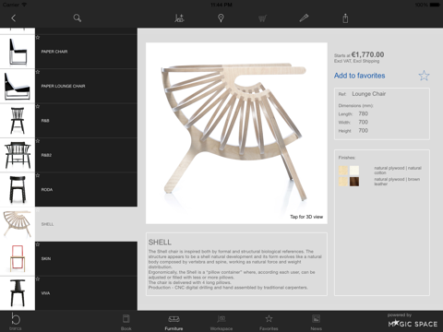Viewport: 443px width, 332px height.
Task: Select 'natural plywood | brown leather' finish text
Action: pos(397,182)
